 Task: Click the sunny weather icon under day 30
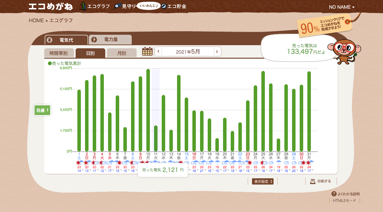tap(303, 163)
